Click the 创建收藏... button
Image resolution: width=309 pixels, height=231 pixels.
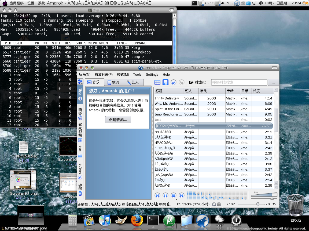click(118, 120)
